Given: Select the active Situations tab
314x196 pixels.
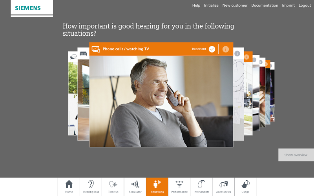Looking at the screenshot, I should coord(157,187).
